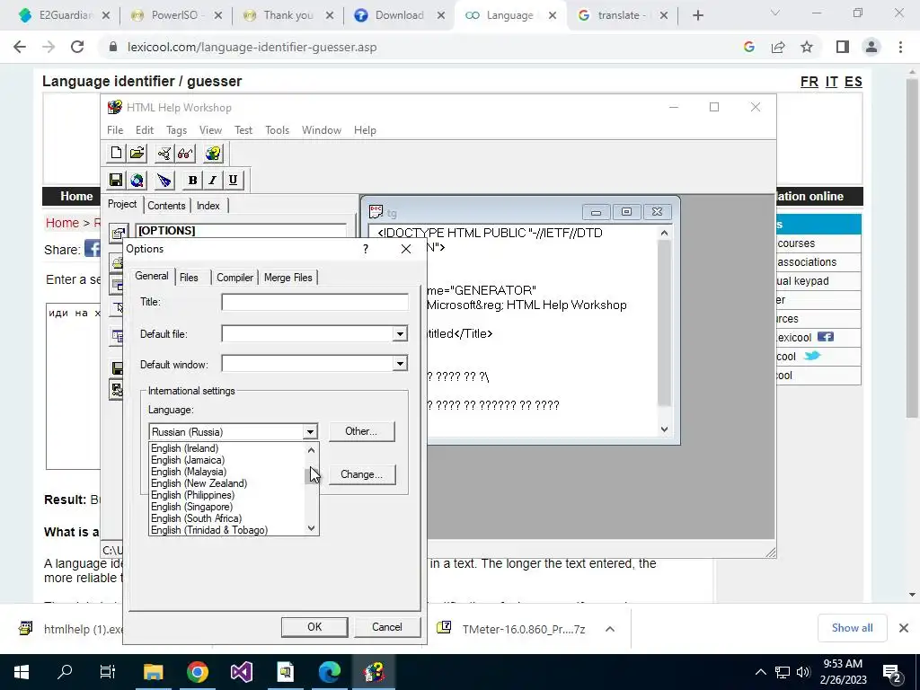Click the globe help question-mark toolbar icon

click(x=213, y=153)
